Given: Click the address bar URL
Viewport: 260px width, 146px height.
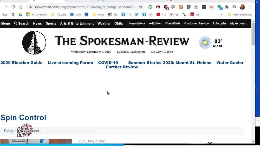Looking at the screenshot, I should click(x=84, y=7).
